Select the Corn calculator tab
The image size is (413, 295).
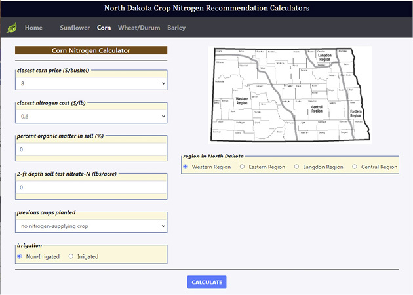click(104, 28)
